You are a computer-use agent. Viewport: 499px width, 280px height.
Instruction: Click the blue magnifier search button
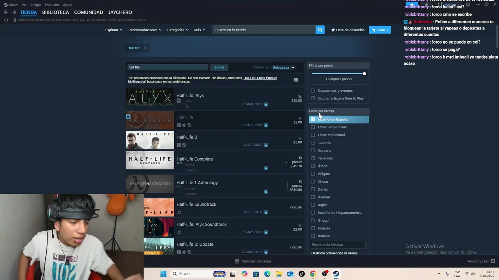[320, 30]
